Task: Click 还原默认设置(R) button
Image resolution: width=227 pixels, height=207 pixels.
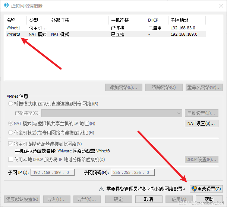Action: point(22,199)
